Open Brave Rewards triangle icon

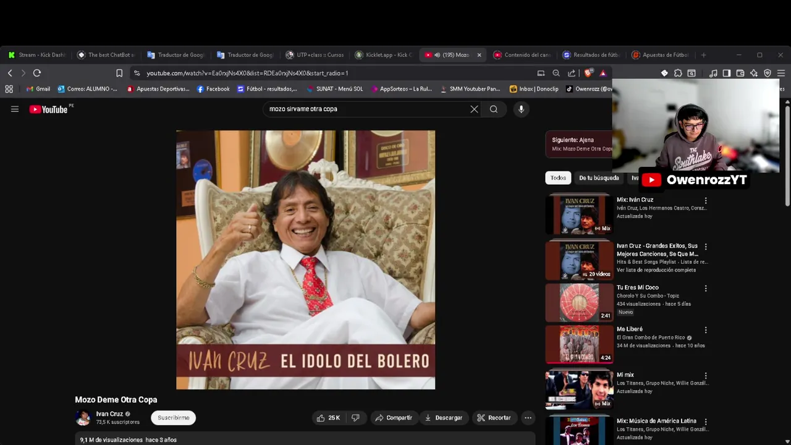point(603,73)
